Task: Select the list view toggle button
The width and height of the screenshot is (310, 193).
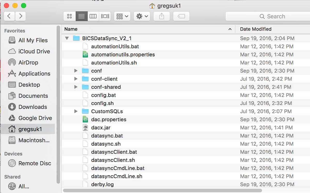Action: 81,16
